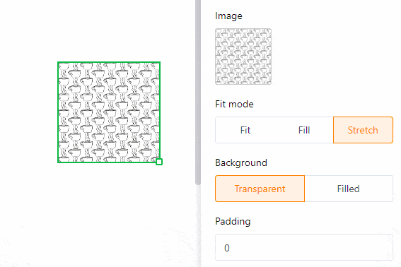
Task: Open the coffee cup image thumbnail in panel
Action: pos(243,57)
